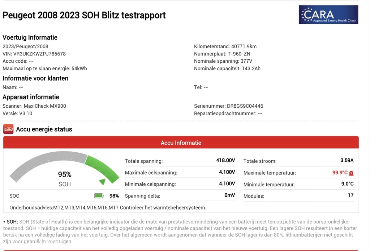This screenshot has height=251, width=370.
Task: Click the Serienummer DR8GS9C04446 value
Action: [245, 106]
